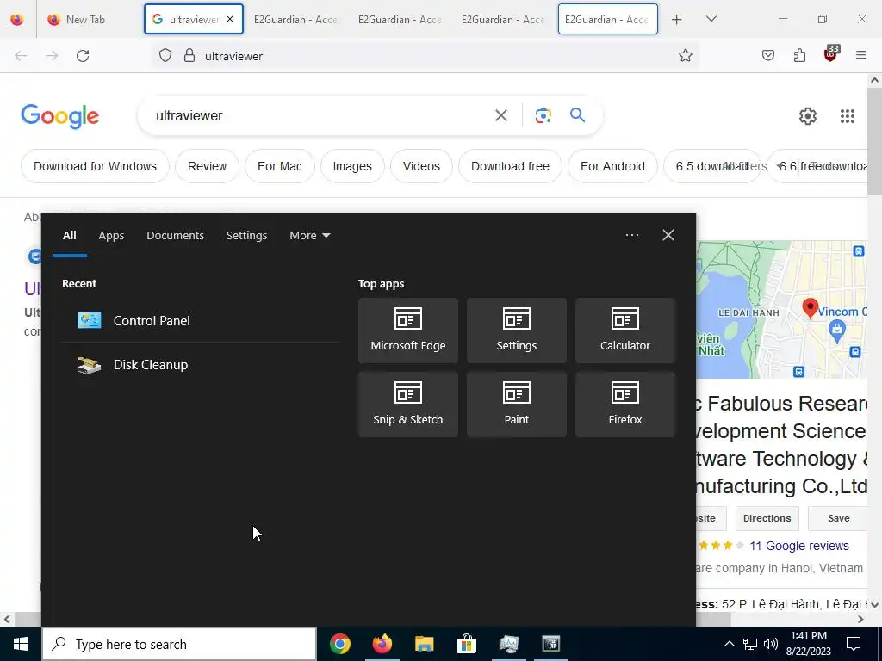Image resolution: width=882 pixels, height=661 pixels.
Task: Open the Settings tile in Top apps
Action: [x=517, y=330]
